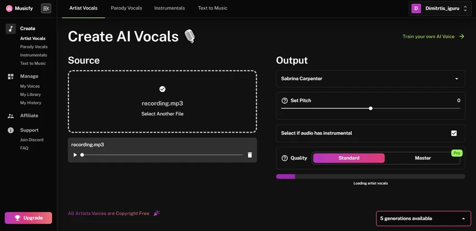Click the Create heading in the sidebar
The width and height of the screenshot is (476, 231).
tap(27, 28)
